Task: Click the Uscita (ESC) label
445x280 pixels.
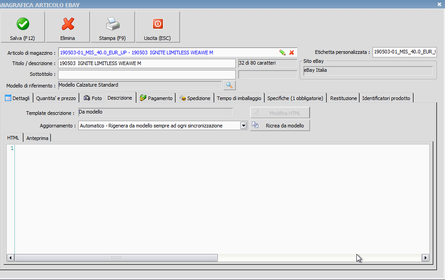Action: point(157,38)
